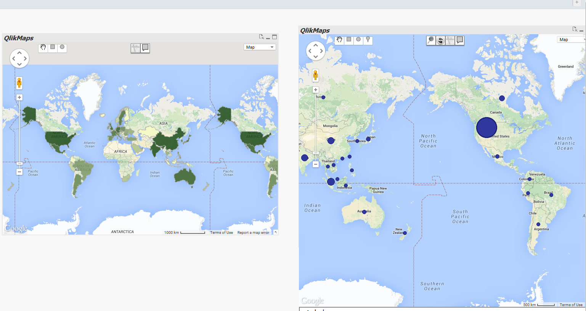The height and width of the screenshot is (311, 586).
Task: Click the refresh arrows icon in right map
Action: point(440,40)
